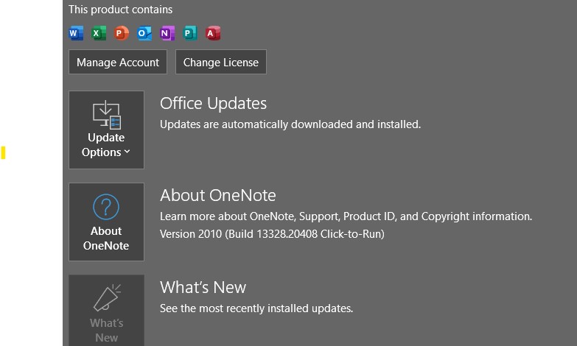577x346 pixels.
Task: Click the Word app icon
Action: pos(76,33)
